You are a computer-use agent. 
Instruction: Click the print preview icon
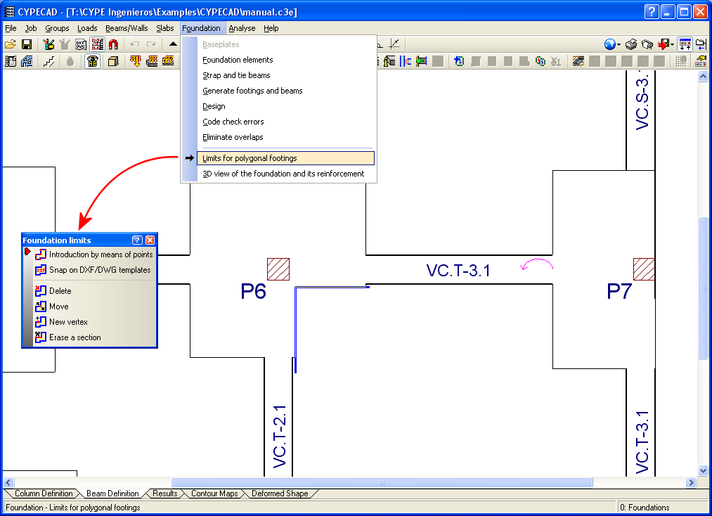pos(647,44)
